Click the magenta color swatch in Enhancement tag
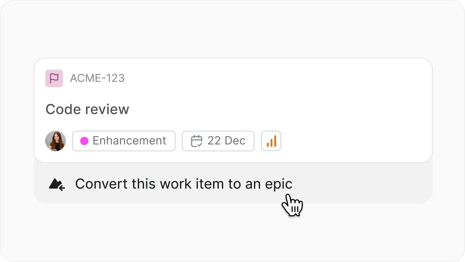 click(84, 141)
